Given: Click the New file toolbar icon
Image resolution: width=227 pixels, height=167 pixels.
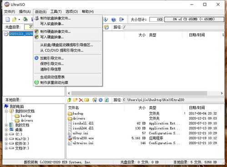Looking at the screenshot, I should pos(8,20).
